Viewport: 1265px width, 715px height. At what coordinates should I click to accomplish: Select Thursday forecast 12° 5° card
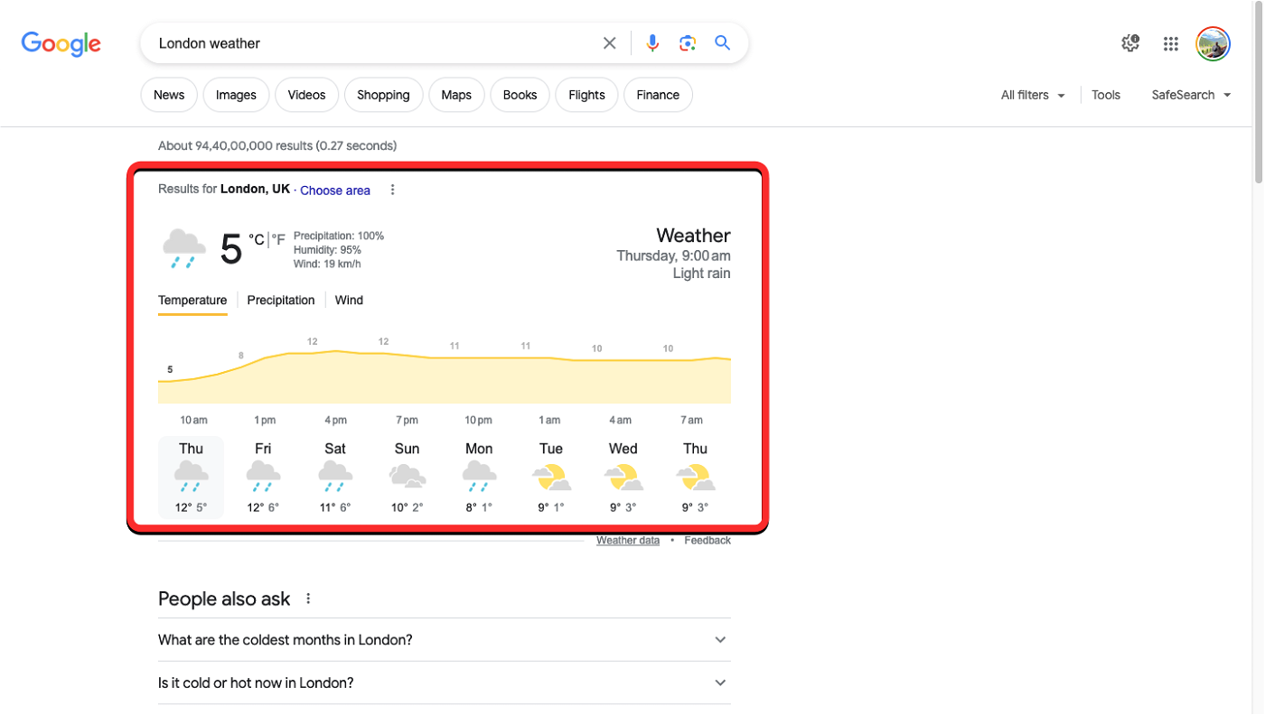point(191,478)
